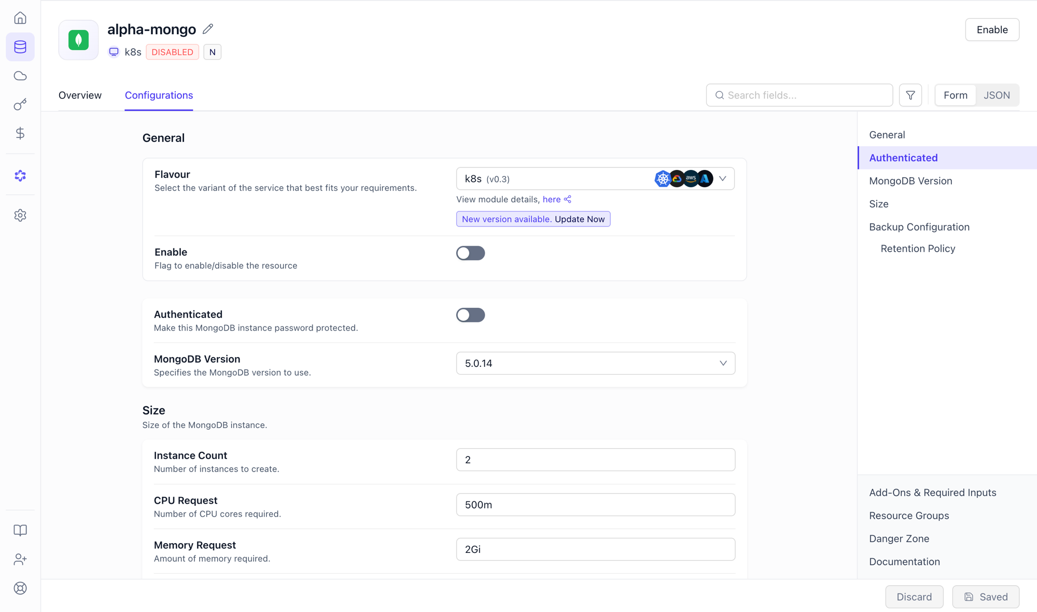Click the lifebuoy support sidebar icon

pos(20,588)
